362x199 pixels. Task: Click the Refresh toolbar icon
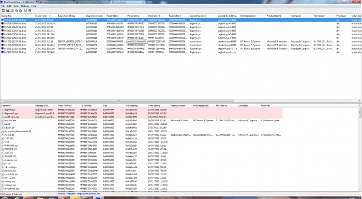pyautogui.click(x=12, y=10)
